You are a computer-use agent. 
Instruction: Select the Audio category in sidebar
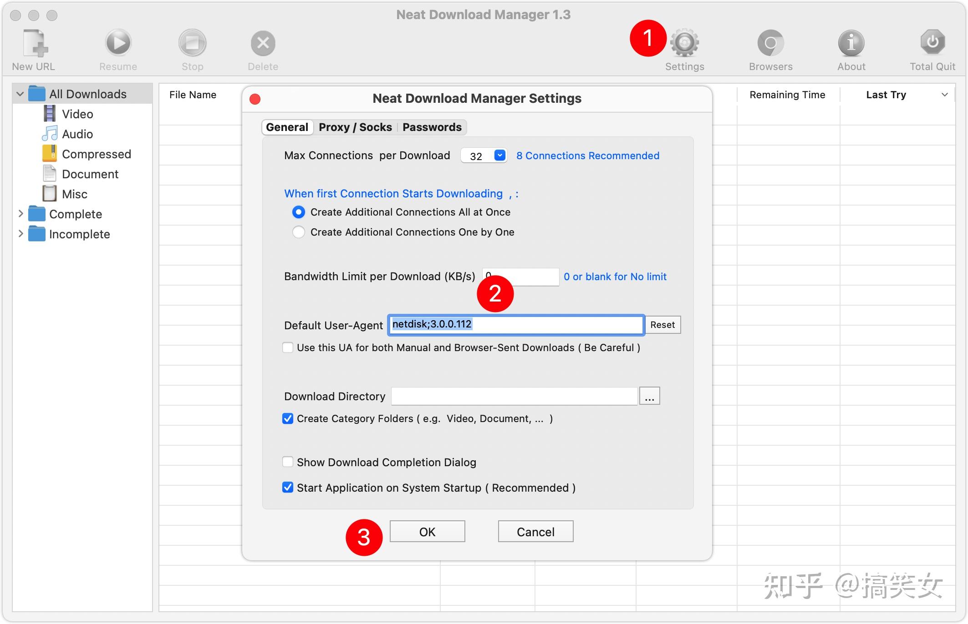(x=77, y=134)
